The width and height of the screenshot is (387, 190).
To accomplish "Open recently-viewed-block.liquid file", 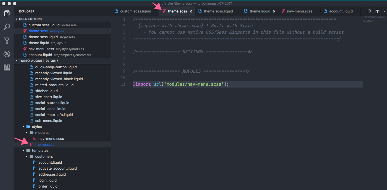I will click(62, 79).
